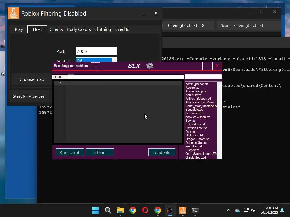Select bird_wings.txt script

pyautogui.click(x=195, y=114)
